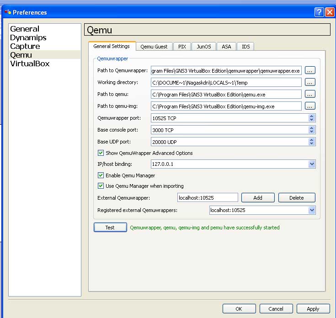Screen dimensions: 336x318
Task: Click the Help question mark icon in title bar
Action: click(x=319, y=12)
